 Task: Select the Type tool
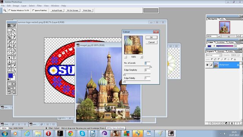[x=14, y=58]
